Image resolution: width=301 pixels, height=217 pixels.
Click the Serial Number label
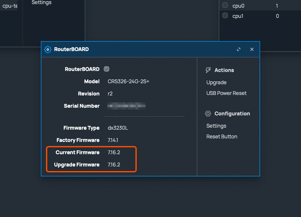click(x=82, y=106)
